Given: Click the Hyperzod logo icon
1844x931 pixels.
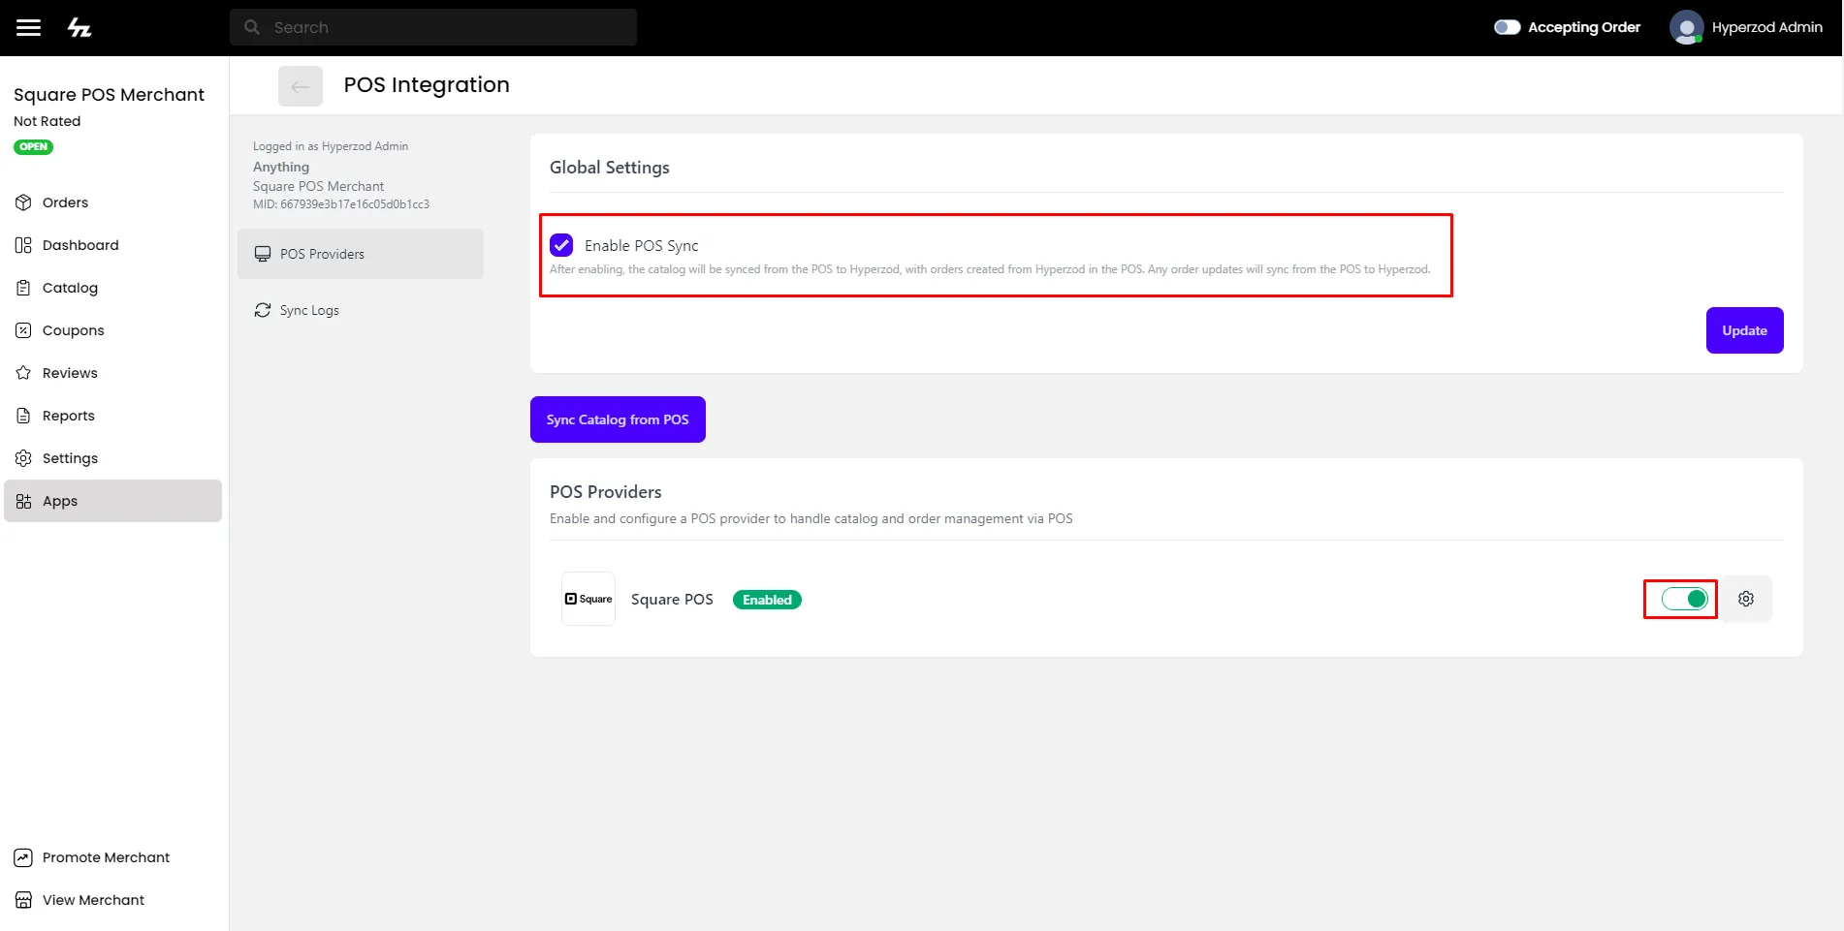Looking at the screenshot, I should pos(79,27).
